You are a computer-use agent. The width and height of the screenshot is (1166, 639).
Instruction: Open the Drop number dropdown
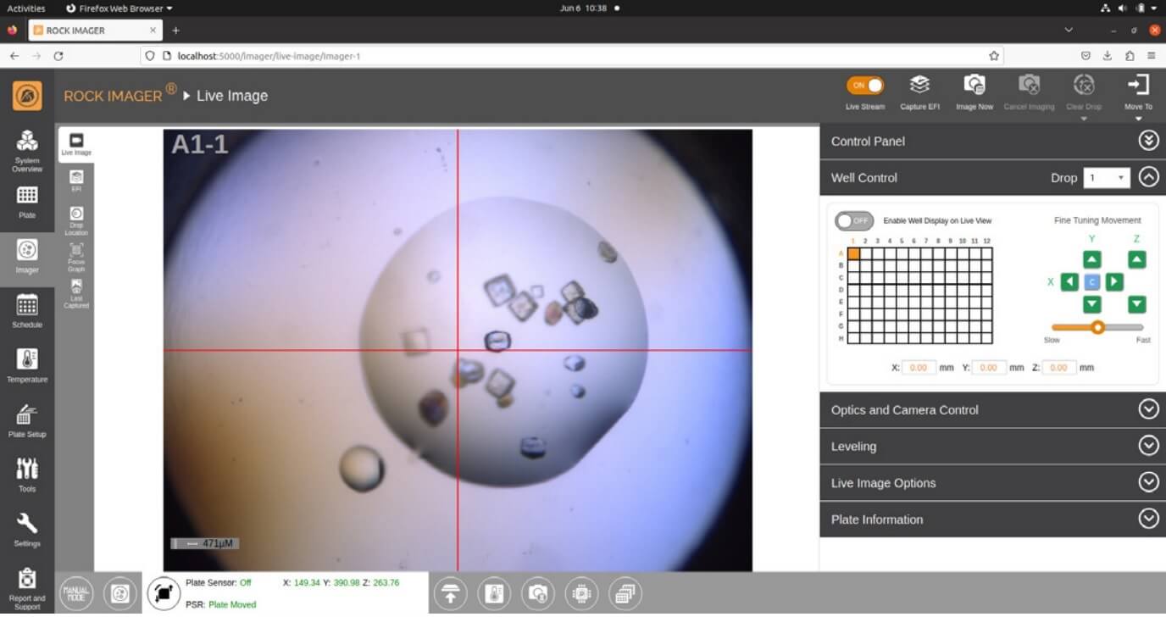tap(1106, 178)
